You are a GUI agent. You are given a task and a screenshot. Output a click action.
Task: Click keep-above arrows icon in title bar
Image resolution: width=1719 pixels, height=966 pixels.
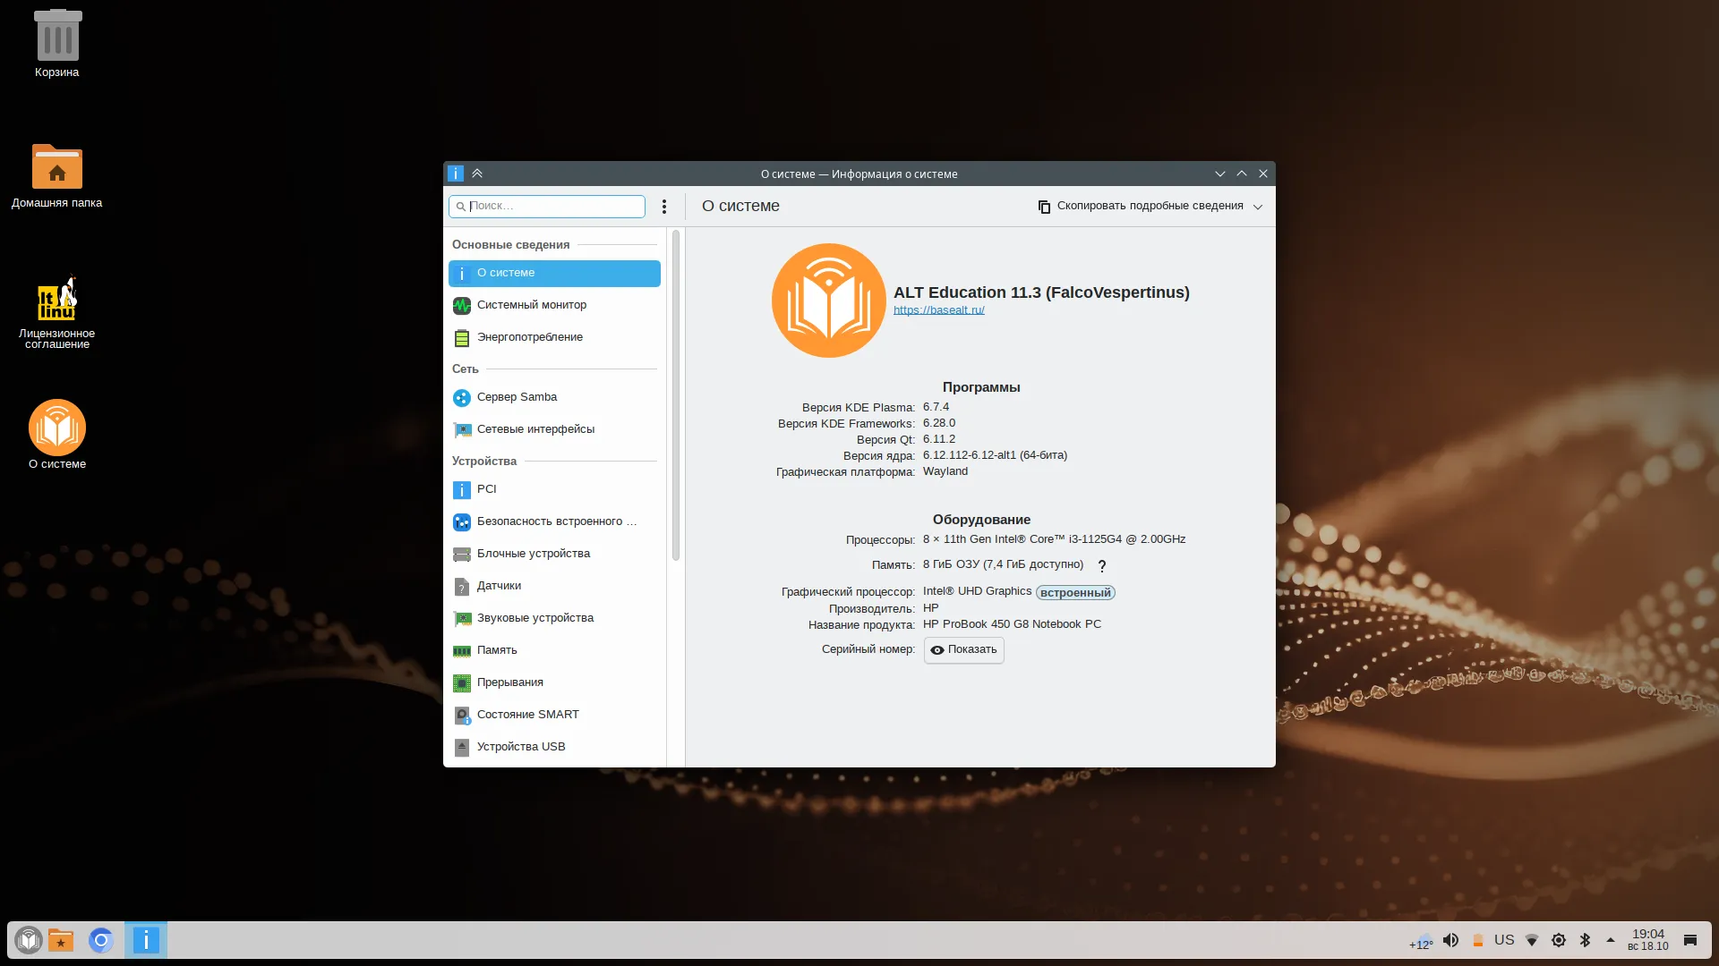[x=477, y=174]
